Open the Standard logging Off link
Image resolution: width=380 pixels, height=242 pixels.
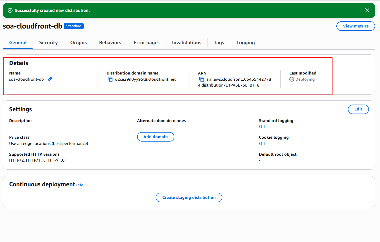(x=262, y=127)
